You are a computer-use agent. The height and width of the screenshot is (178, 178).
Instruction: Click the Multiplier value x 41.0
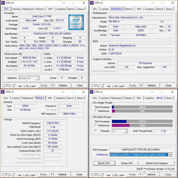click(29, 62)
